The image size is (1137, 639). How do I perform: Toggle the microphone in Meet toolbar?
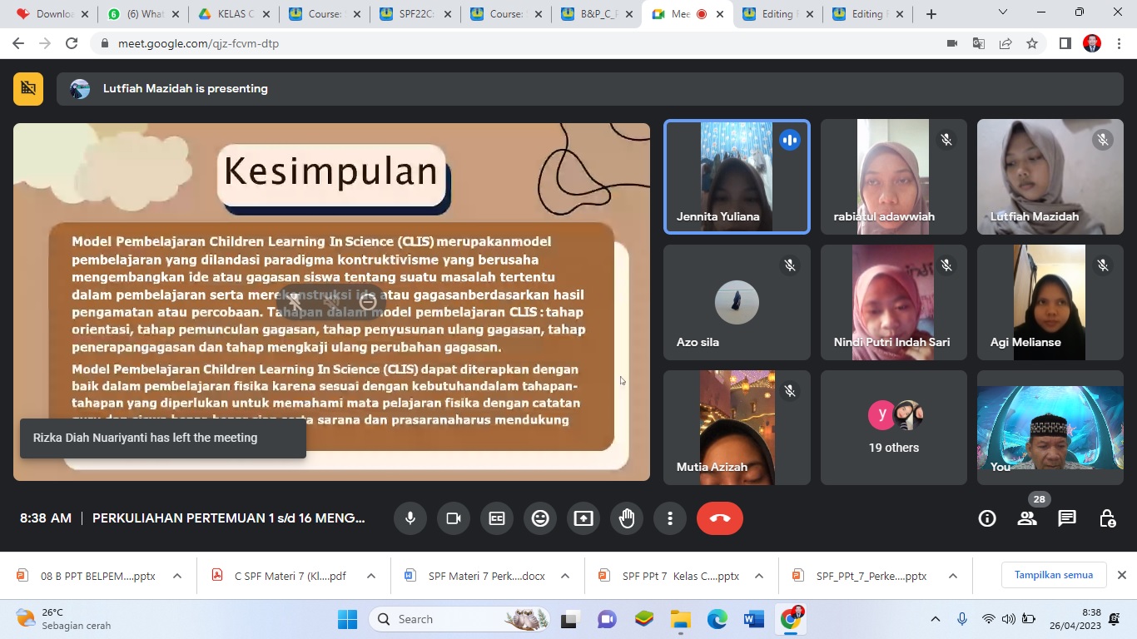(x=410, y=518)
